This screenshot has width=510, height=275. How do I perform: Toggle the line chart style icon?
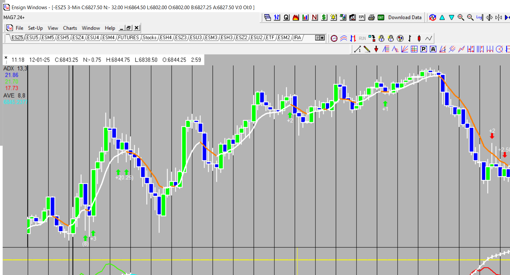429,38
